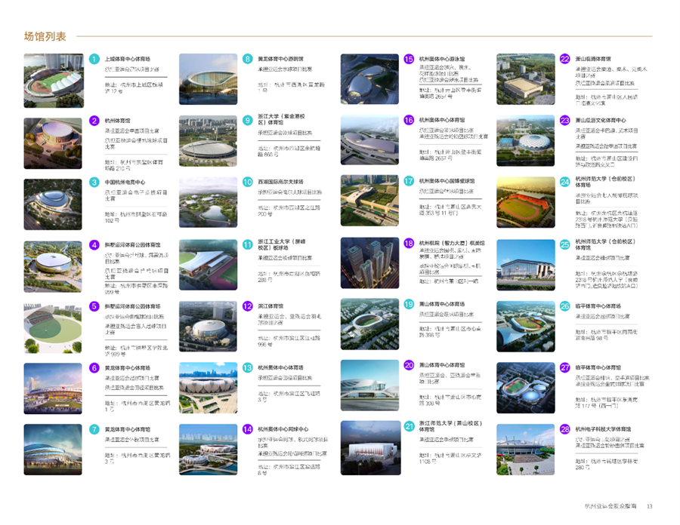Click the purple number 5 venue badge
This screenshot has height=525, width=680.
click(94, 307)
